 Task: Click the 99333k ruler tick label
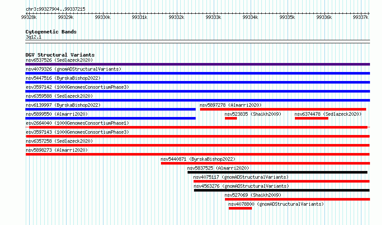pos(213,17)
